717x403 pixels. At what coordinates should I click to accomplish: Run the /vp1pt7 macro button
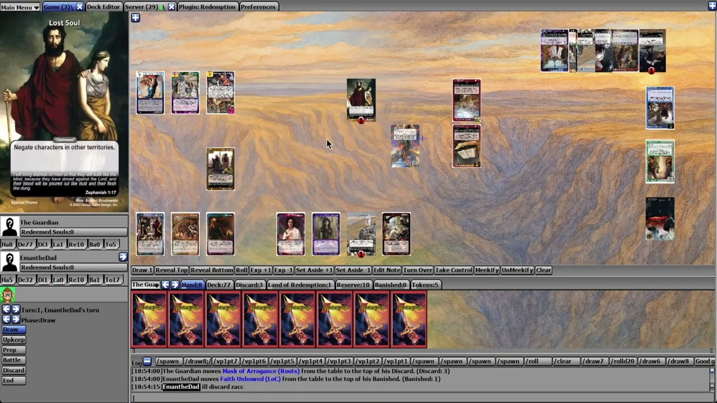[x=226, y=362]
